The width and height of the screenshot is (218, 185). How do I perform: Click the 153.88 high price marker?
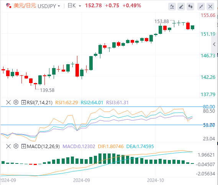coord(162,22)
